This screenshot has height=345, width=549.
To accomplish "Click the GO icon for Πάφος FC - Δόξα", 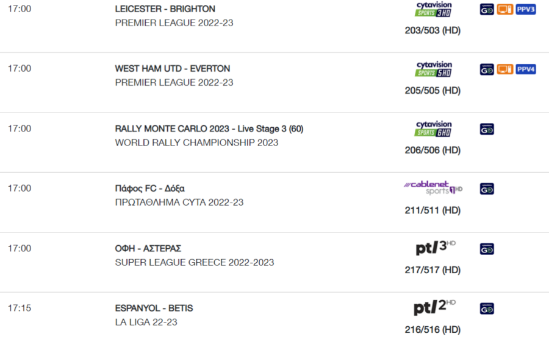I will (x=487, y=189).
